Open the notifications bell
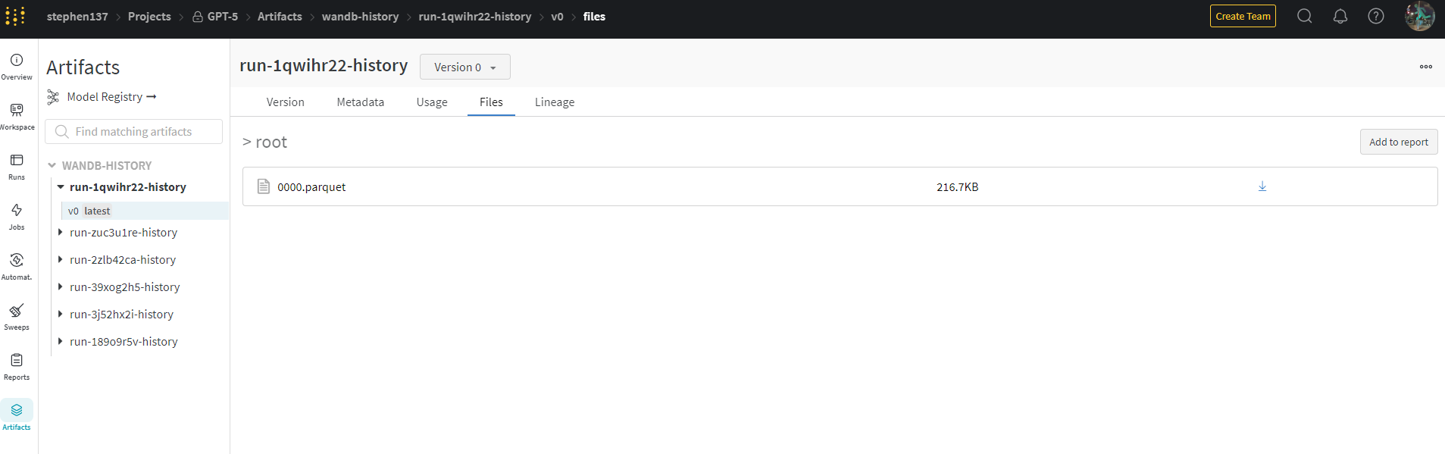Image resolution: width=1445 pixels, height=454 pixels. (x=1340, y=16)
